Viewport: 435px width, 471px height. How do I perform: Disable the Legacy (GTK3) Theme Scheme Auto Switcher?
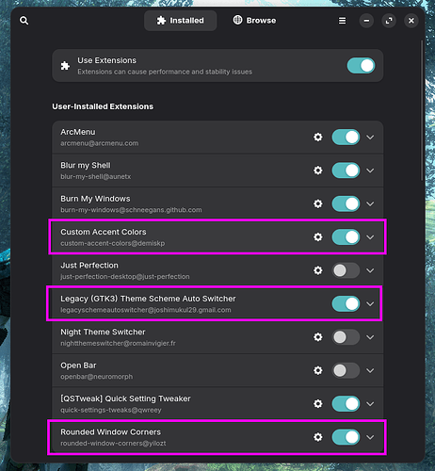point(346,303)
